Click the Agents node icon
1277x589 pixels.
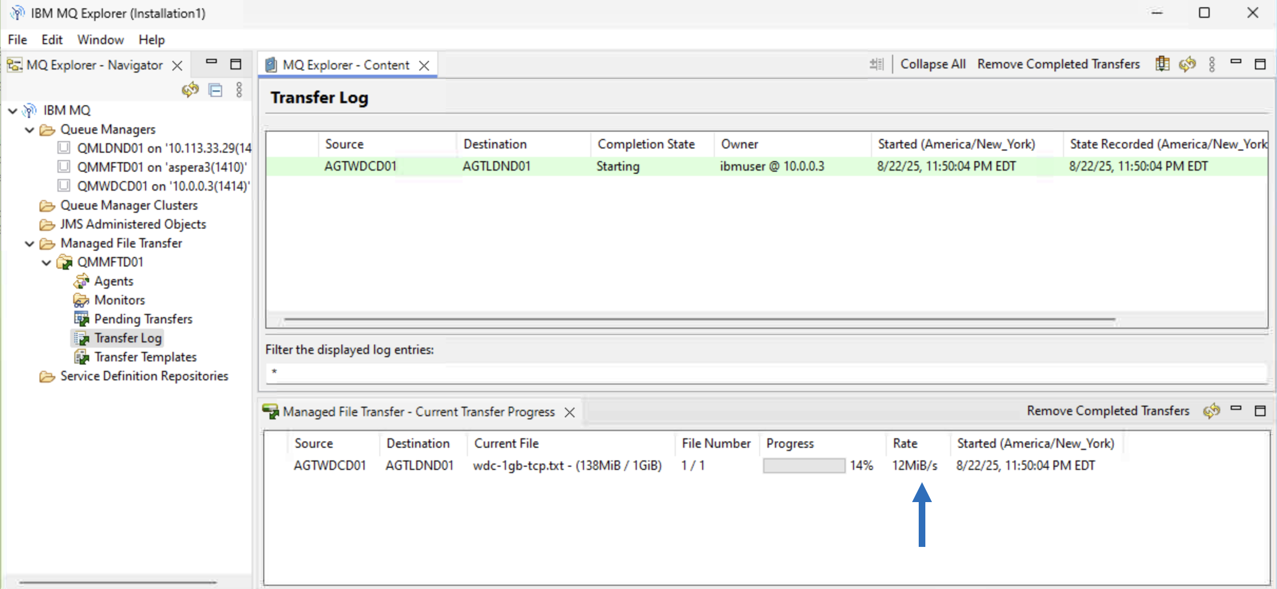tap(81, 281)
